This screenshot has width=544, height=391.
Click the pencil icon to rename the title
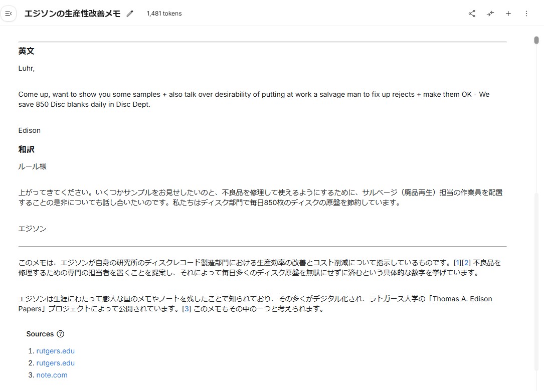(130, 14)
